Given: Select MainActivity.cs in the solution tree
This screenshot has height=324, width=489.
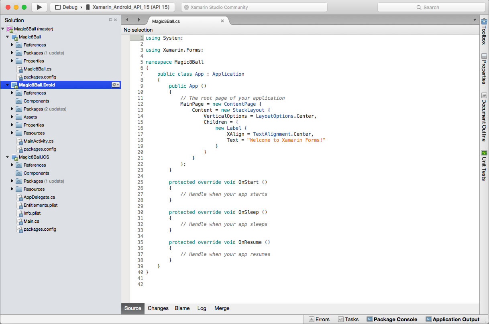Looking at the screenshot, I should [39, 141].
